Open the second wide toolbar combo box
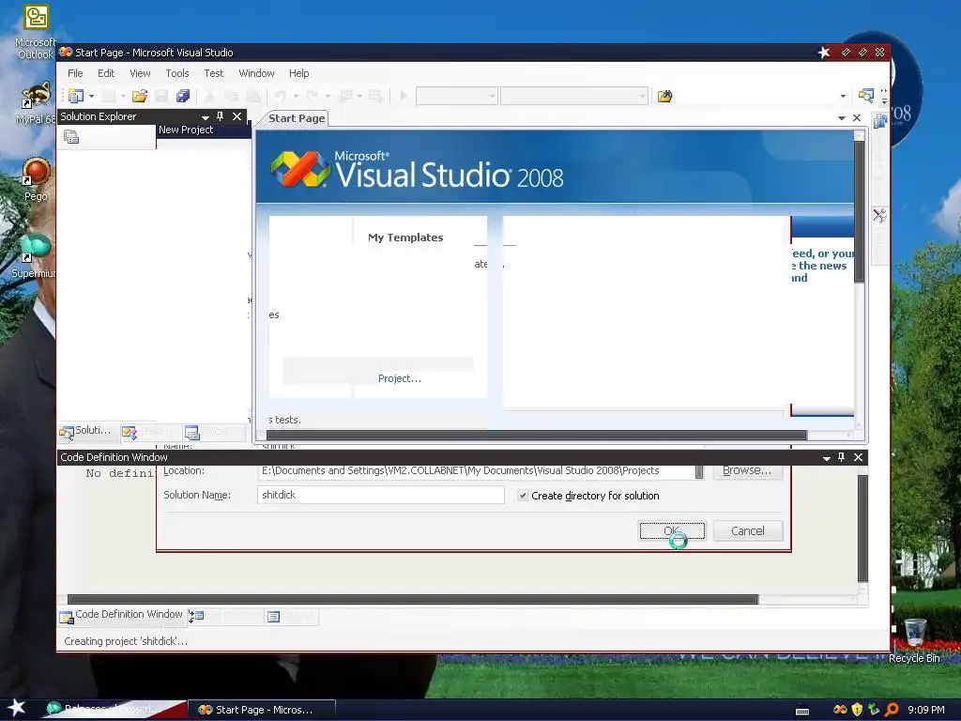The width and height of the screenshot is (961, 721). point(574,96)
